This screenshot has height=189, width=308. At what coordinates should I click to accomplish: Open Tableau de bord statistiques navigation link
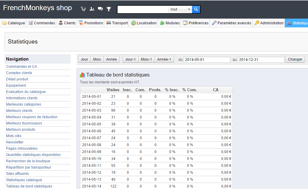(x=29, y=186)
